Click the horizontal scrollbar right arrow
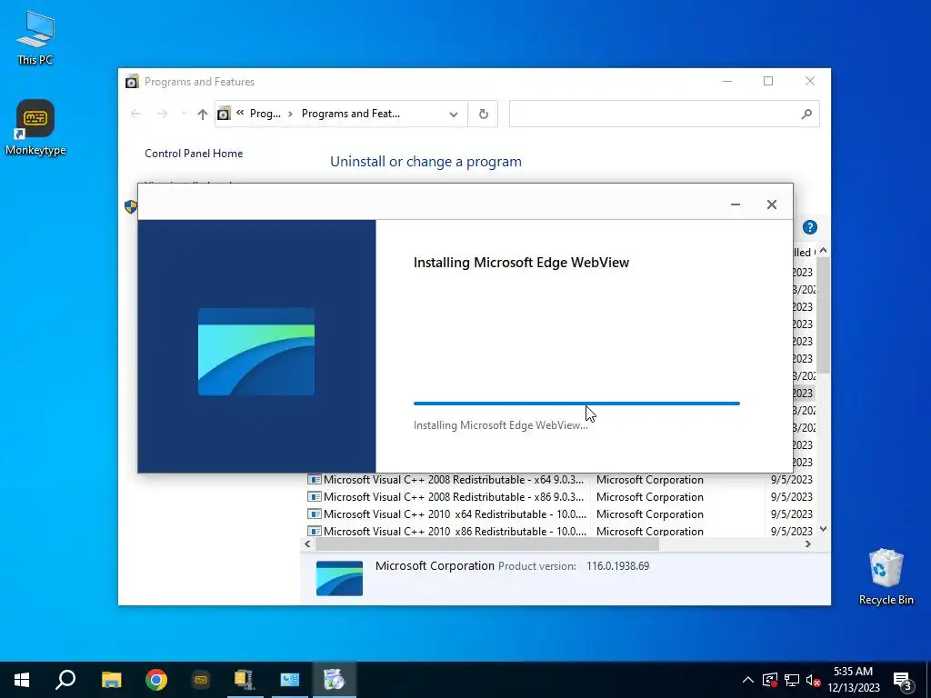The width and height of the screenshot is (931, 698). [x=807, y=543]
